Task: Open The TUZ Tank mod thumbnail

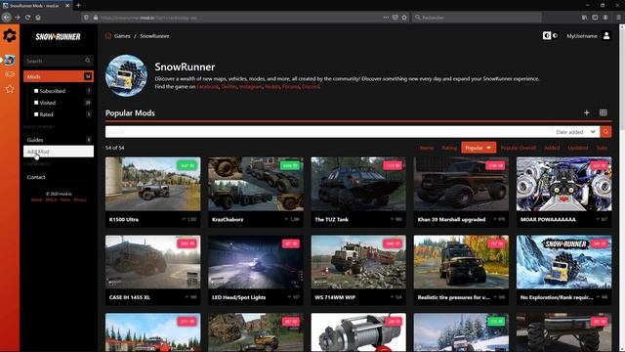Action: pos(358,184)
